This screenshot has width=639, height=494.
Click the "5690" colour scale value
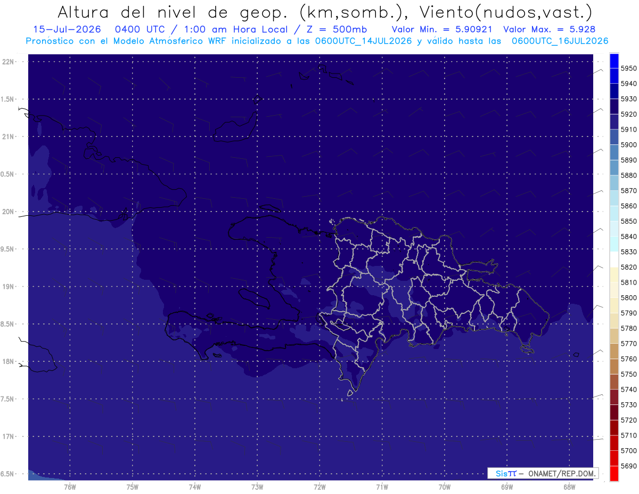pos(629,466)
